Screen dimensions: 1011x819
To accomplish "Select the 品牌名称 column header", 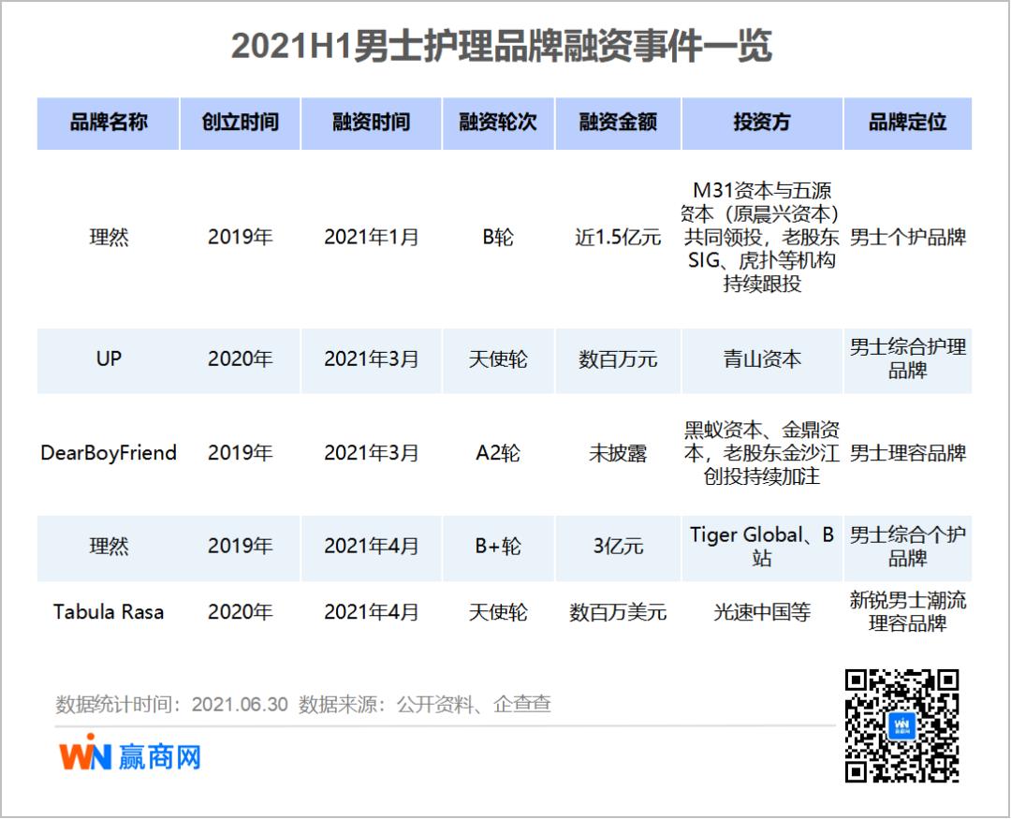I will pyautogui.click(x=107, y=123).
